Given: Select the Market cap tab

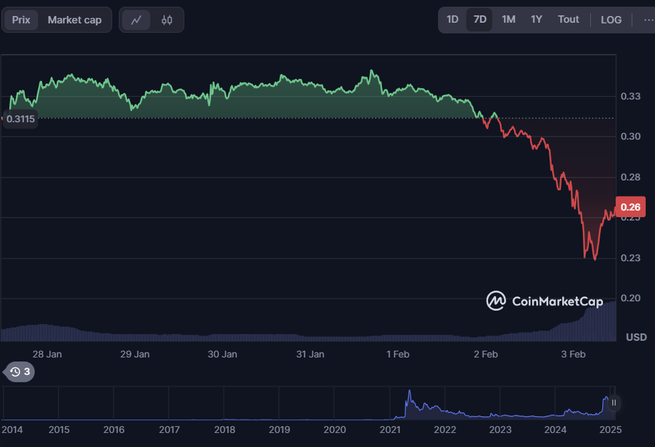Looking at the screenshot, I should (75, 20).
